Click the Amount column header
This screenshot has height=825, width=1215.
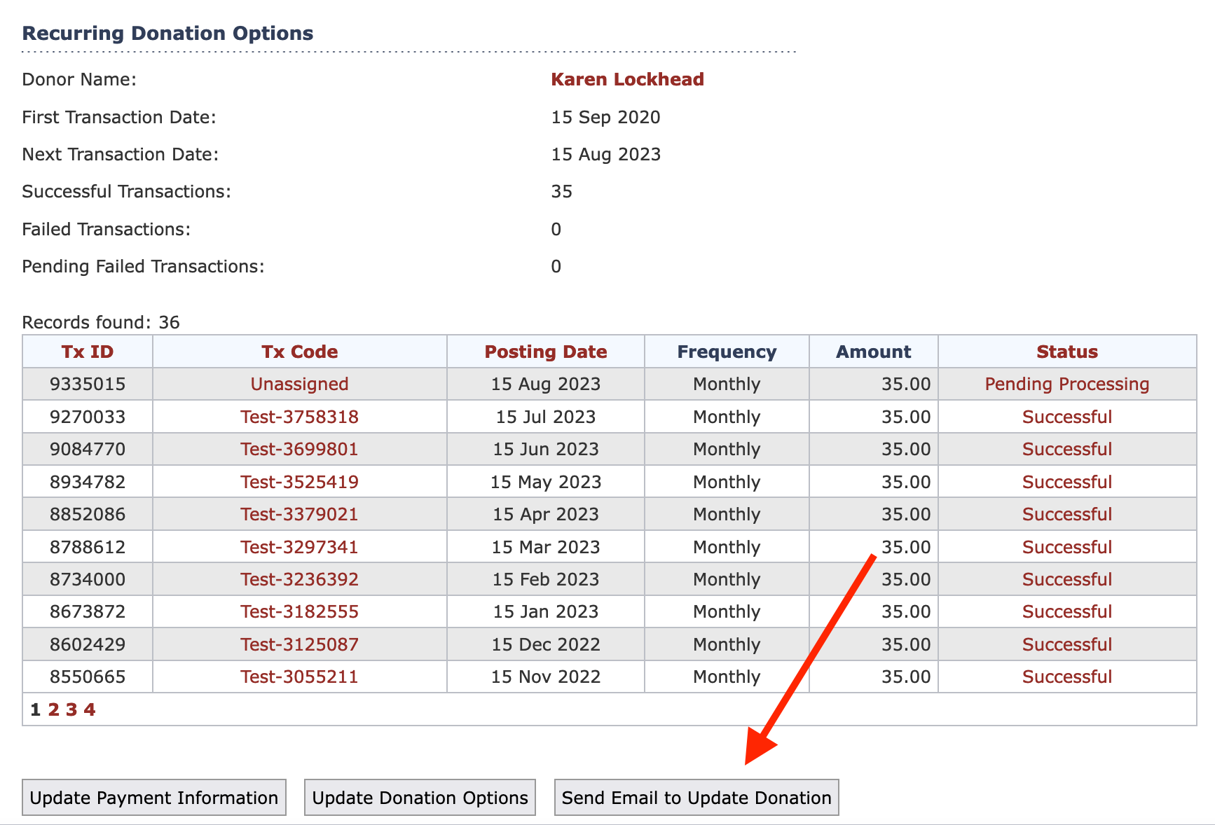click(x=874, y=352)
